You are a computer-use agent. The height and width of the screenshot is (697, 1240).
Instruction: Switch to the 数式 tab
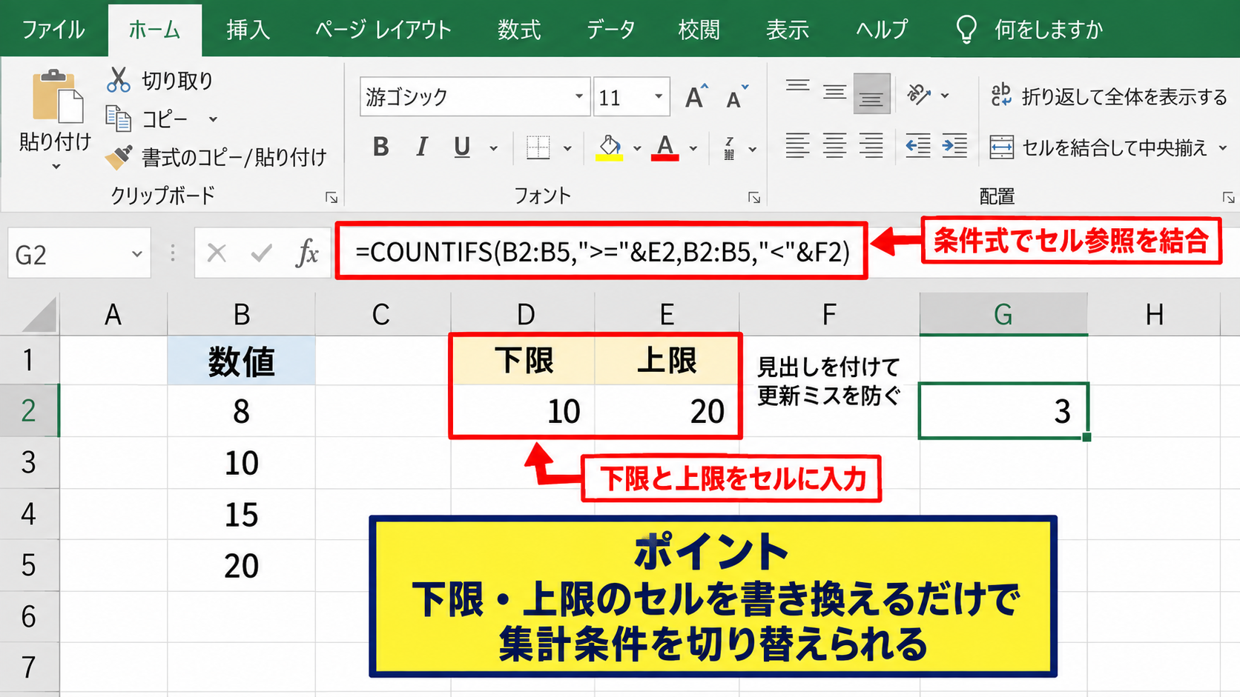[x=519, y=30]
